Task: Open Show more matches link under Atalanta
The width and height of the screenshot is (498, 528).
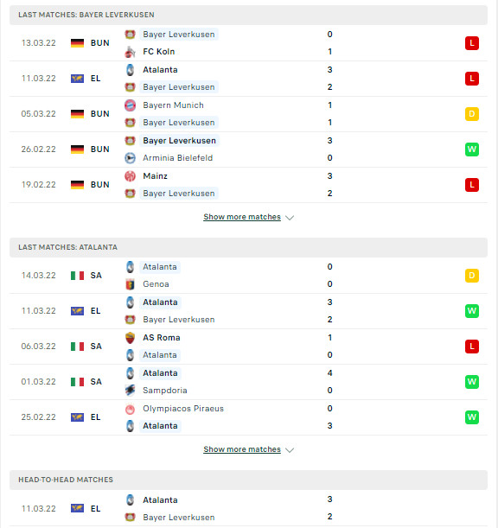Action: (242, 449)
